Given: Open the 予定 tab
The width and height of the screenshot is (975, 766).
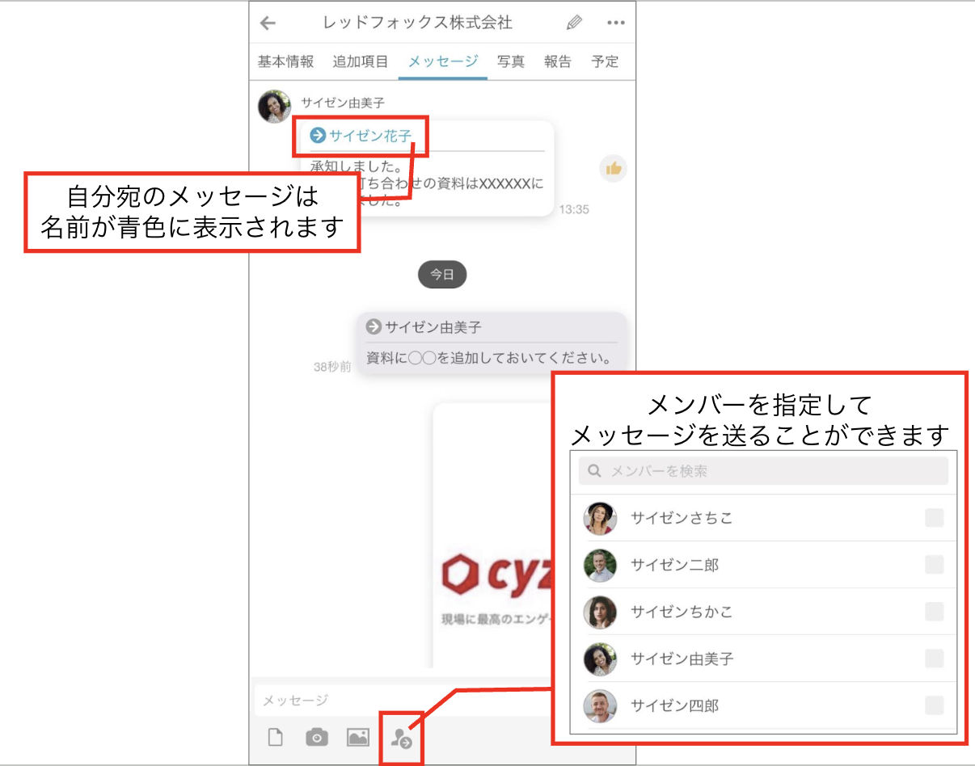Looking at the screenshot, I should tap(605, 61).
